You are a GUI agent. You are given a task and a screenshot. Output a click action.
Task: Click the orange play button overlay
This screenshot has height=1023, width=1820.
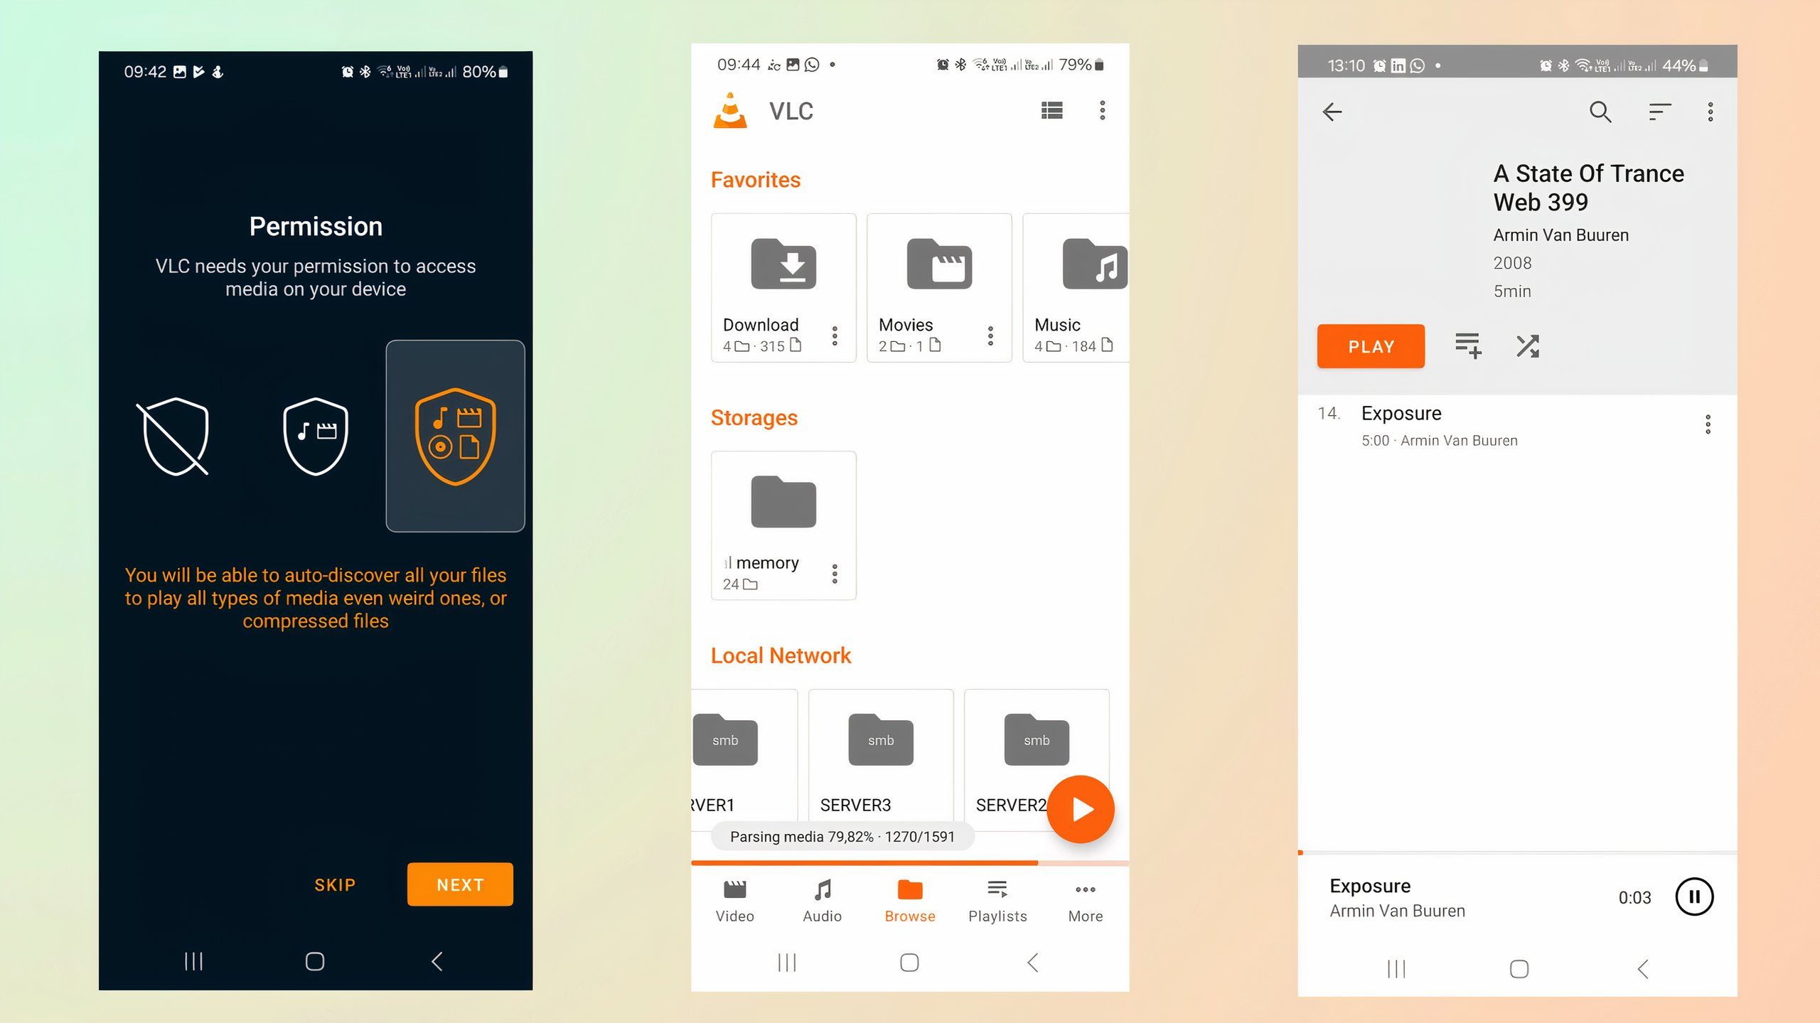click(1078, 808)
